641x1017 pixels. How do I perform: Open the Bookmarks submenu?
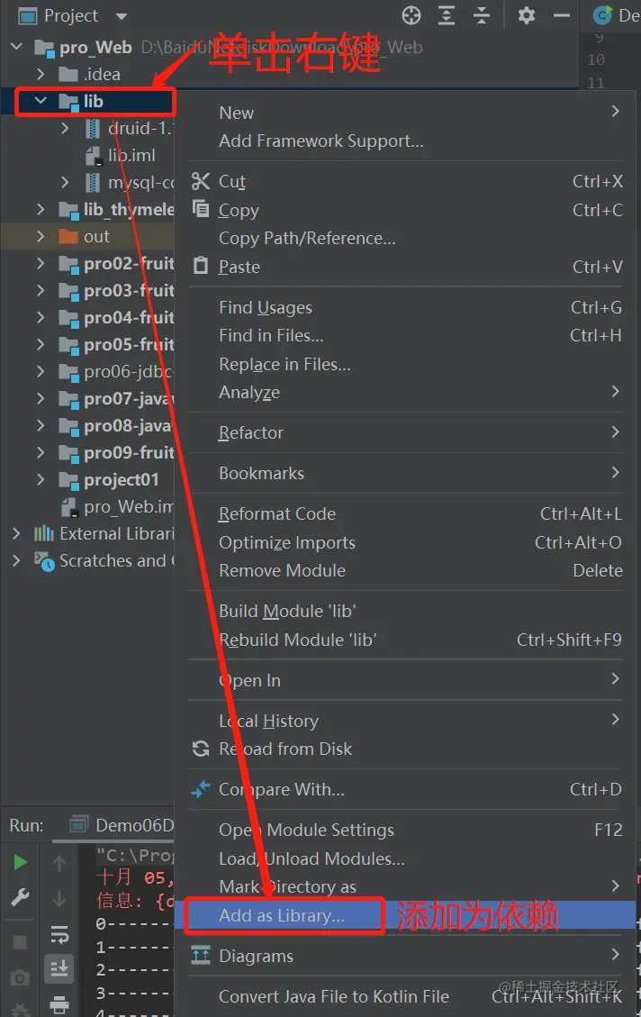pyautogui.click(x=405, y=473)
